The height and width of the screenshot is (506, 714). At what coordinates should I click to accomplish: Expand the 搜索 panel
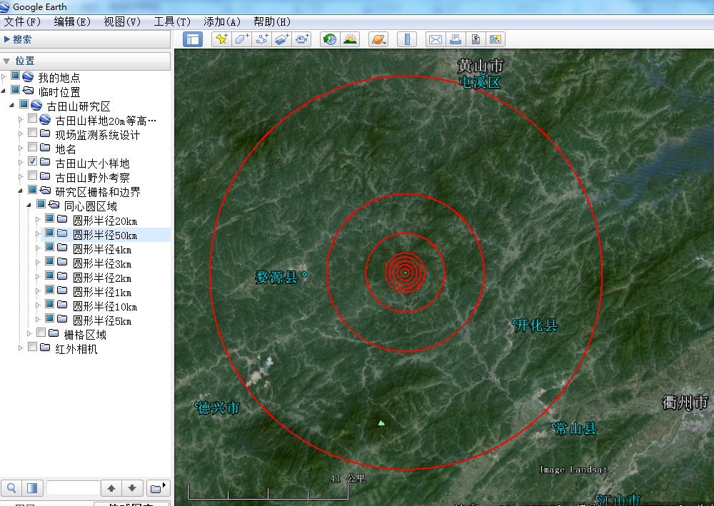click(x=7, y=39)
